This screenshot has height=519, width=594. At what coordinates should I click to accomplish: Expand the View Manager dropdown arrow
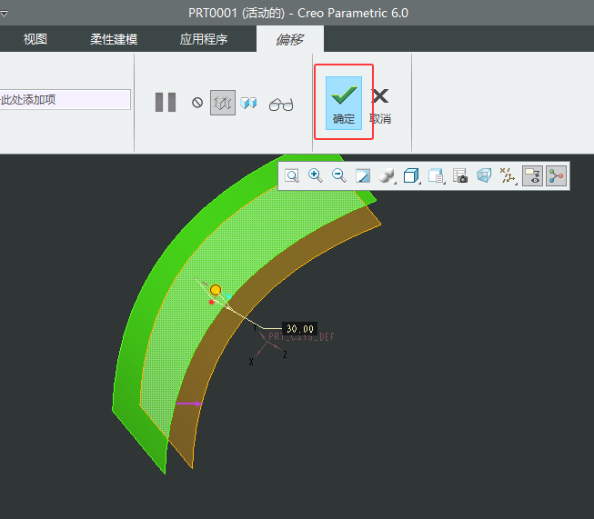pyautogui.click(x=444, y=184)
